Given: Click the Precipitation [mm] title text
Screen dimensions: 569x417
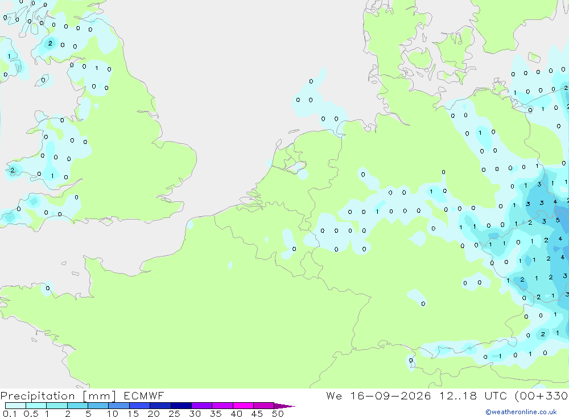Looking at the screenshot, I should click(58, 396).
